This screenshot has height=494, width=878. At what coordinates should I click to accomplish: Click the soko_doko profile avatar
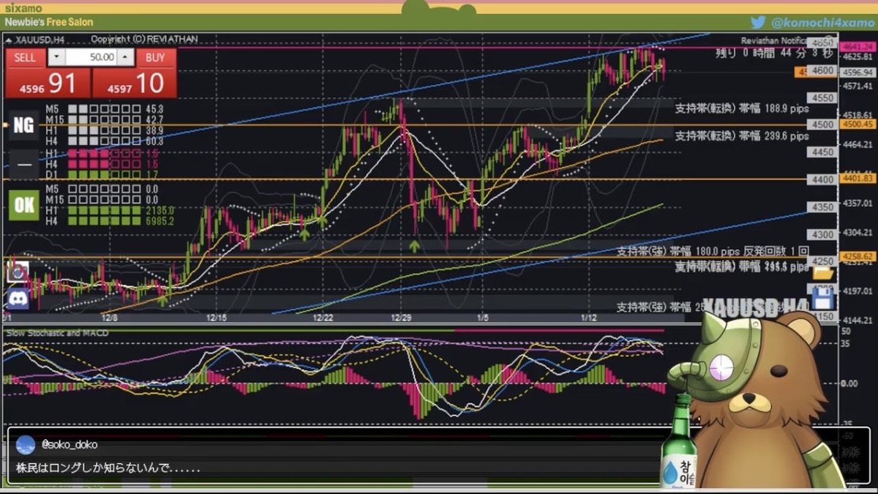(x=25, y=444)
